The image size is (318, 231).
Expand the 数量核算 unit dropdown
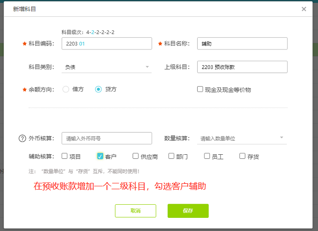click(243, 138)
